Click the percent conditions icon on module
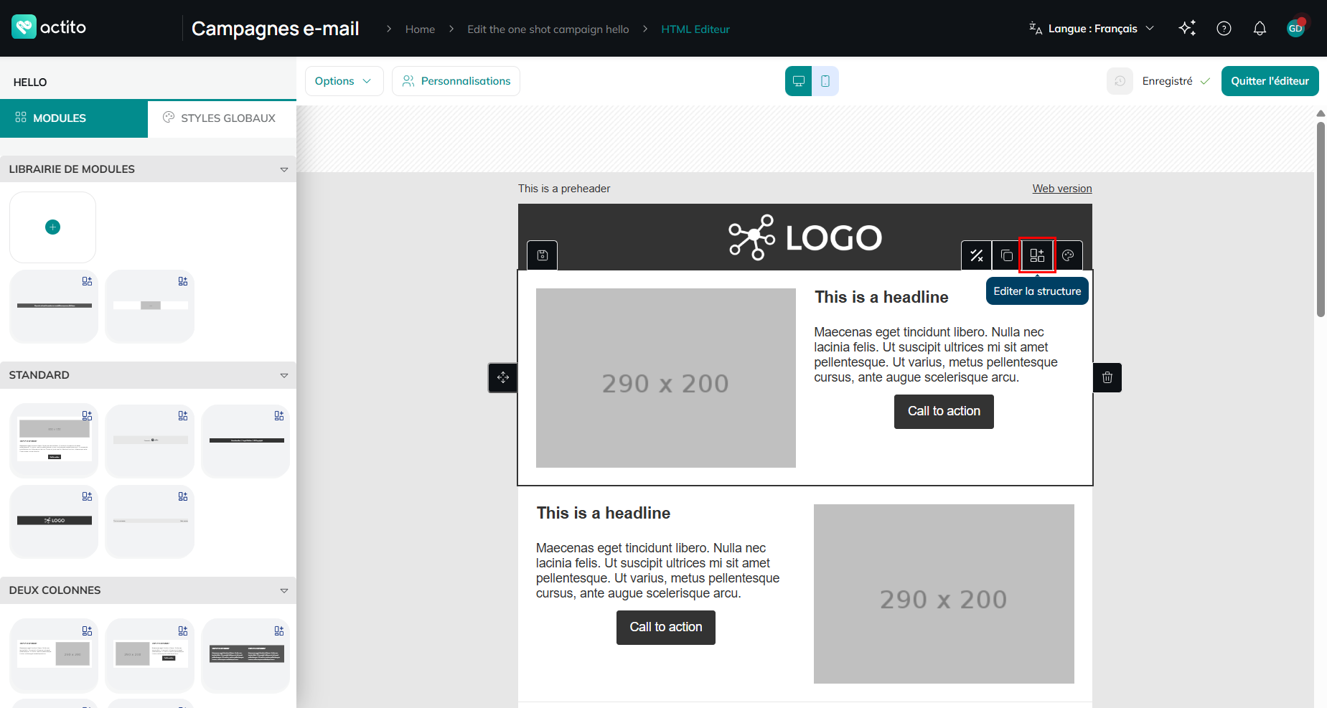The image size is (1327, 708). (977, 255)
